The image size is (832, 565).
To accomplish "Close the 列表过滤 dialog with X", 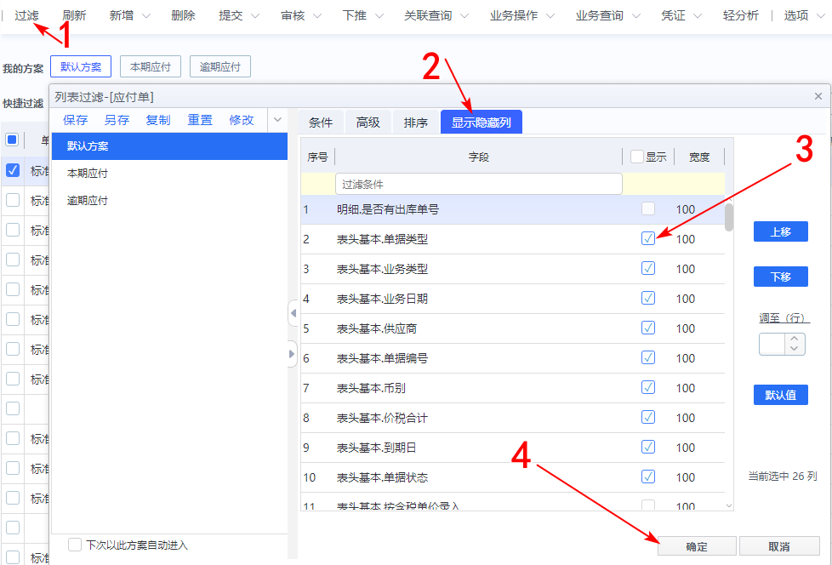I will coord(818,97).
